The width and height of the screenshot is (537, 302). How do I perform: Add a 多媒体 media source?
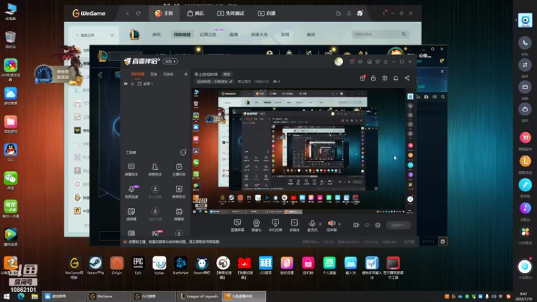point(295,225)
